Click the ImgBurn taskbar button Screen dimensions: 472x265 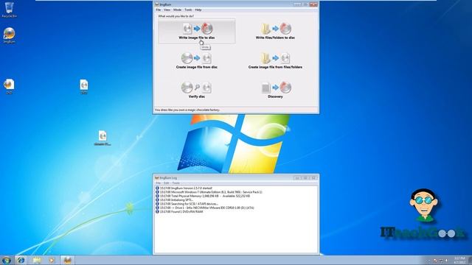(x=67, y=260)
